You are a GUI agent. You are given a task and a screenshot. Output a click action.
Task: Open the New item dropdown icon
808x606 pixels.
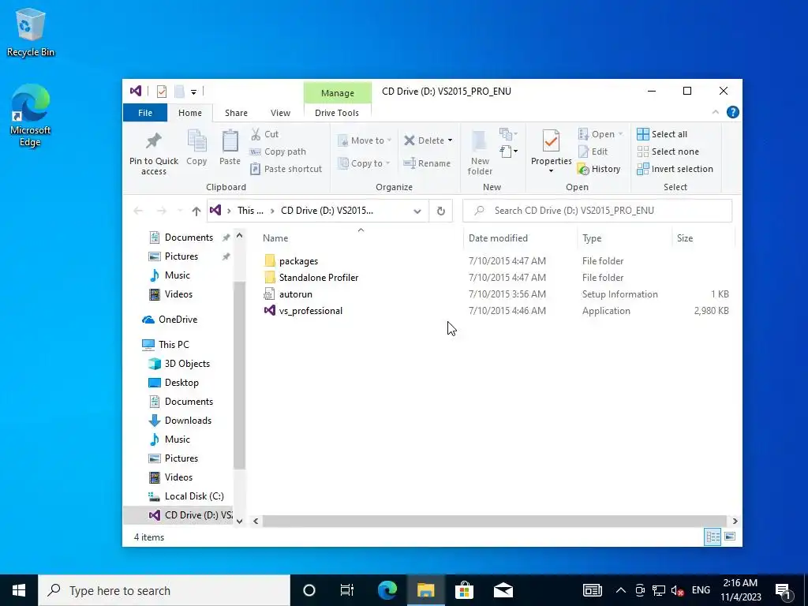click(509, 134)
